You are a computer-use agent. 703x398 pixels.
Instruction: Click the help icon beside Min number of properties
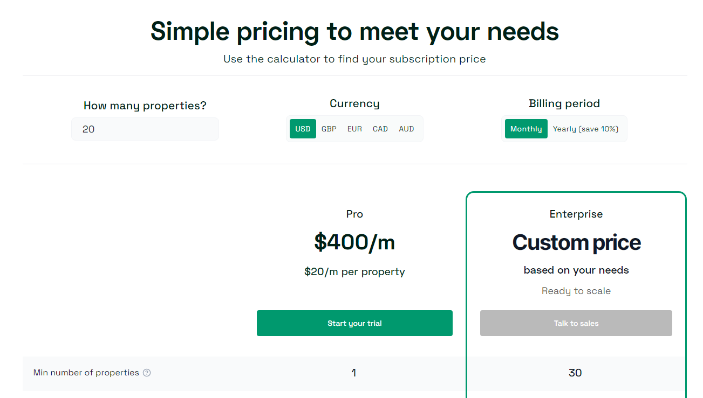pos(147,373)
